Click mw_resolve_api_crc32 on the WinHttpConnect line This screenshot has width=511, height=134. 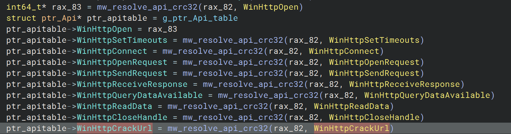click(213, 51)
